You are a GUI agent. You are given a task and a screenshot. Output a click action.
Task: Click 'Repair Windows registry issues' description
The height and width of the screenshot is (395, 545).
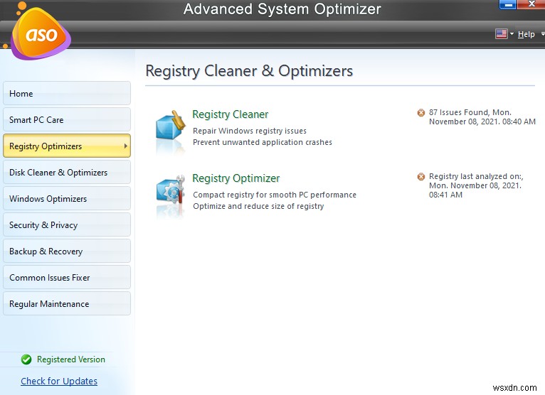coord(250,131)
